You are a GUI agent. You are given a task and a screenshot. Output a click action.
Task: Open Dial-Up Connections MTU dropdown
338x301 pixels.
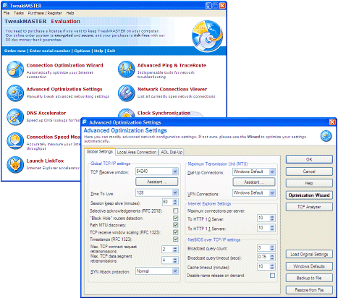click(x=272, y=171)
